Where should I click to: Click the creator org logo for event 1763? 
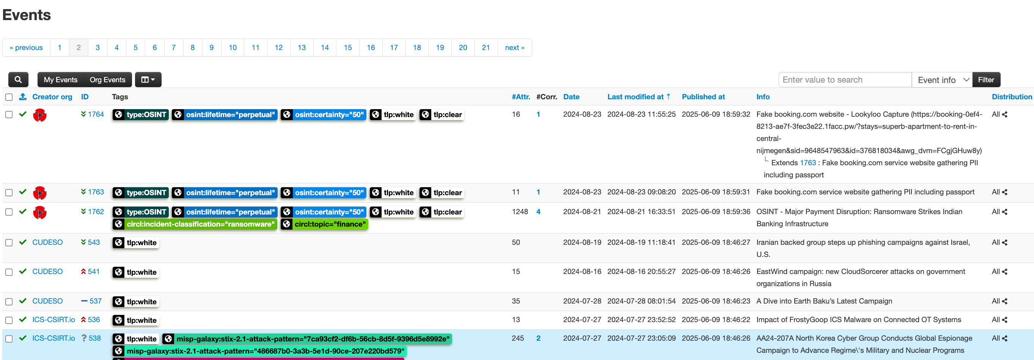(40, 193)
